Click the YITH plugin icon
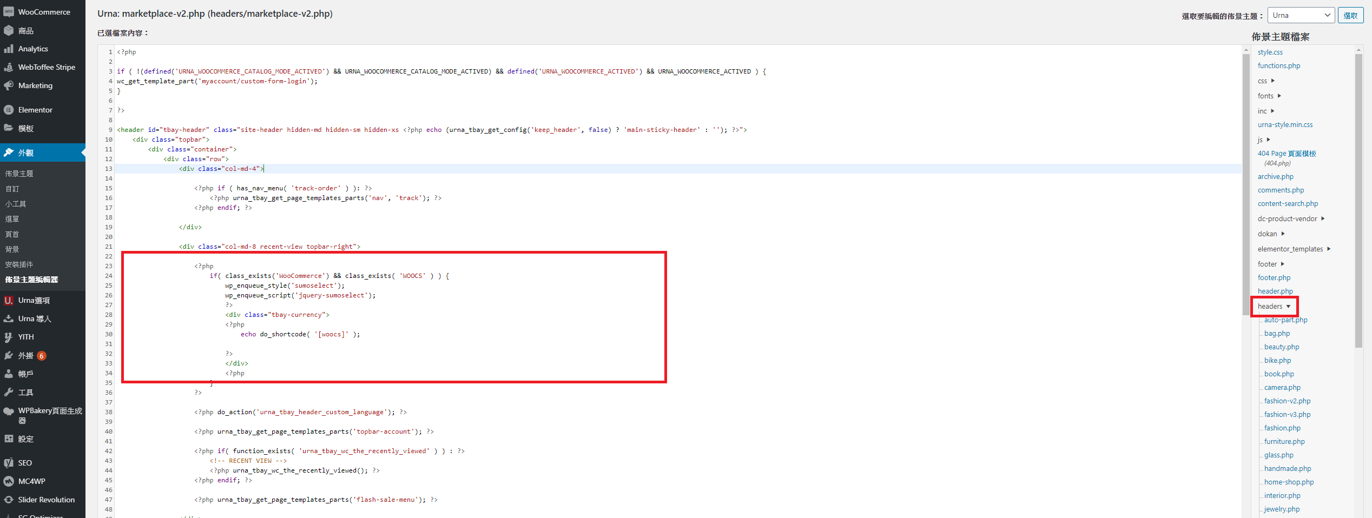Screen dimensions: 1372x518 [x=9, y=337]
